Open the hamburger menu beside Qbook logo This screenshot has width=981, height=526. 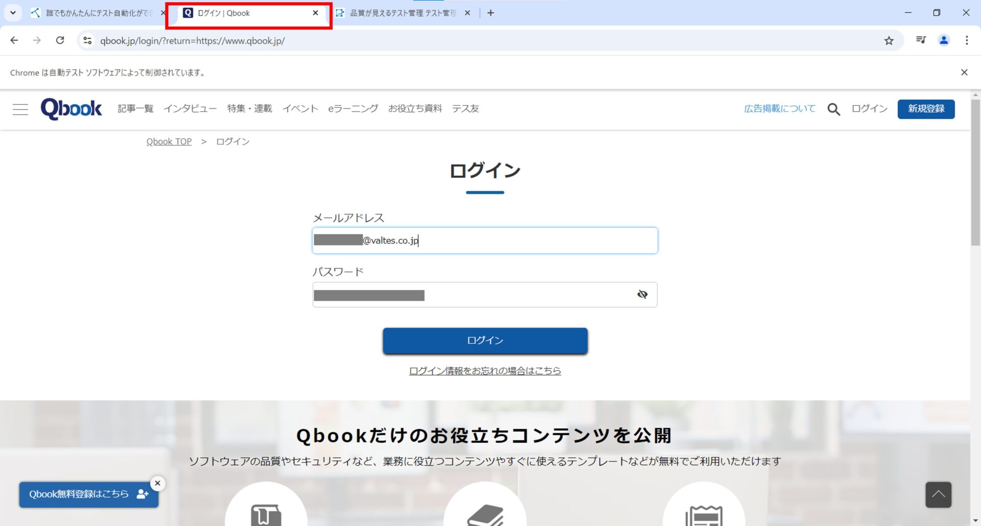point(20,109)
